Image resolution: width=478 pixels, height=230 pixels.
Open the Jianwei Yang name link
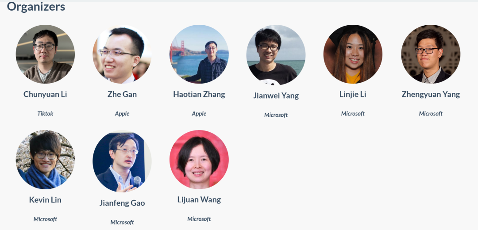(x=276, y=96)
